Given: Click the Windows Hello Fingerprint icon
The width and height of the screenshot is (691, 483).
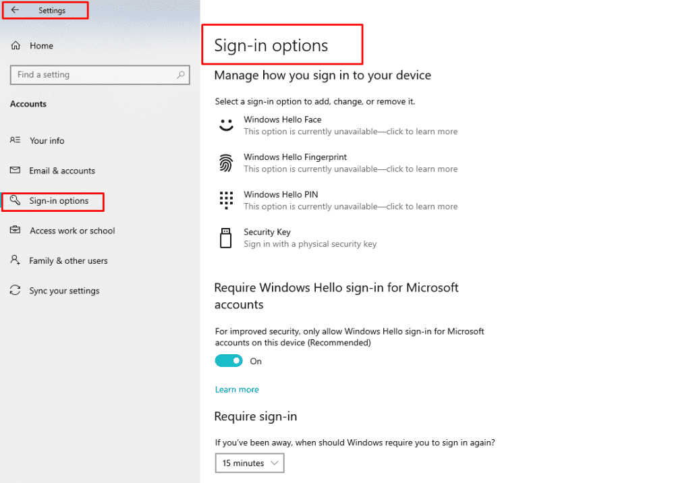Looking at the screenshot, I should pyautogui.click(x=226, y=163).
